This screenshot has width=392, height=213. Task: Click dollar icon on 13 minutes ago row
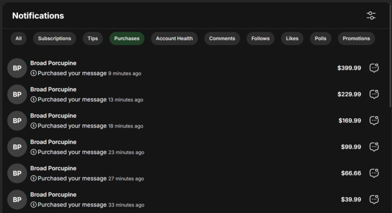click(34, 100)
